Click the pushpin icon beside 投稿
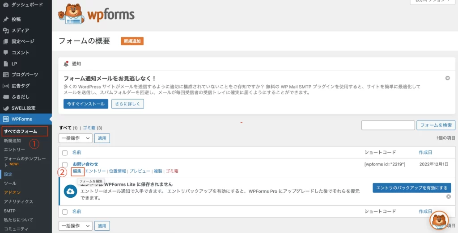This screenshot has height=233, width=458. [x=5, y=19]
